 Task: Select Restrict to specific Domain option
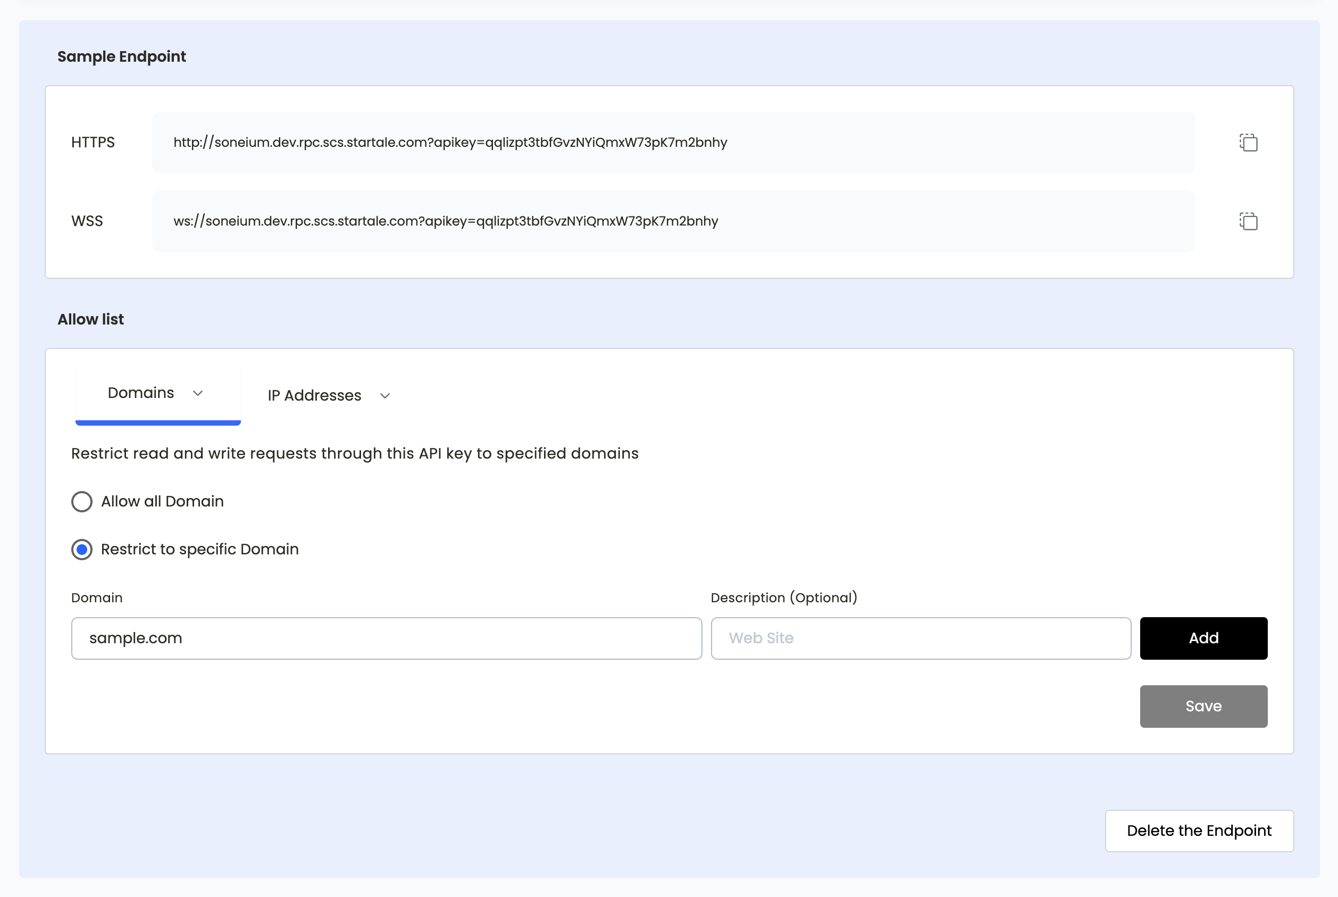[x=82, y=550]
